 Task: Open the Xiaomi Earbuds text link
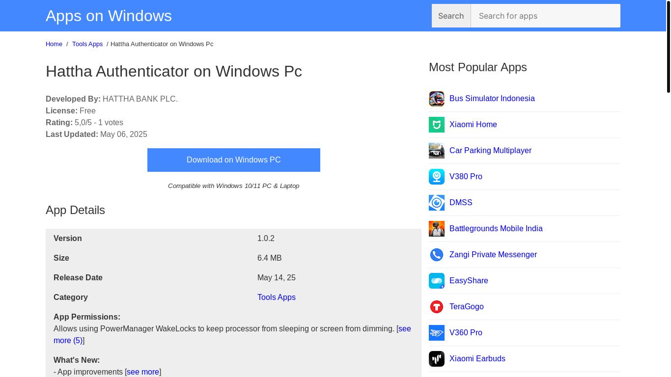pos(477,359)
